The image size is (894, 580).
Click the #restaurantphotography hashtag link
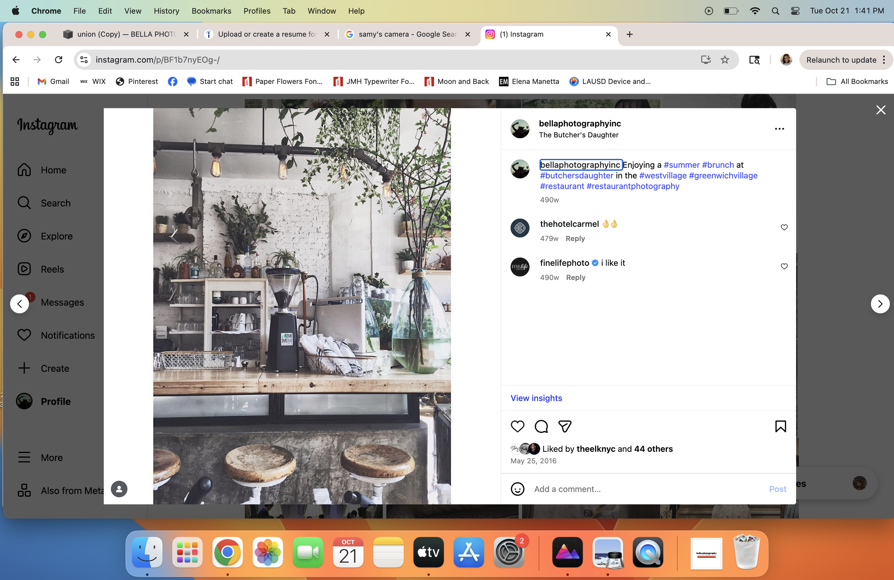pyautogui.click(x=633, y=186)
